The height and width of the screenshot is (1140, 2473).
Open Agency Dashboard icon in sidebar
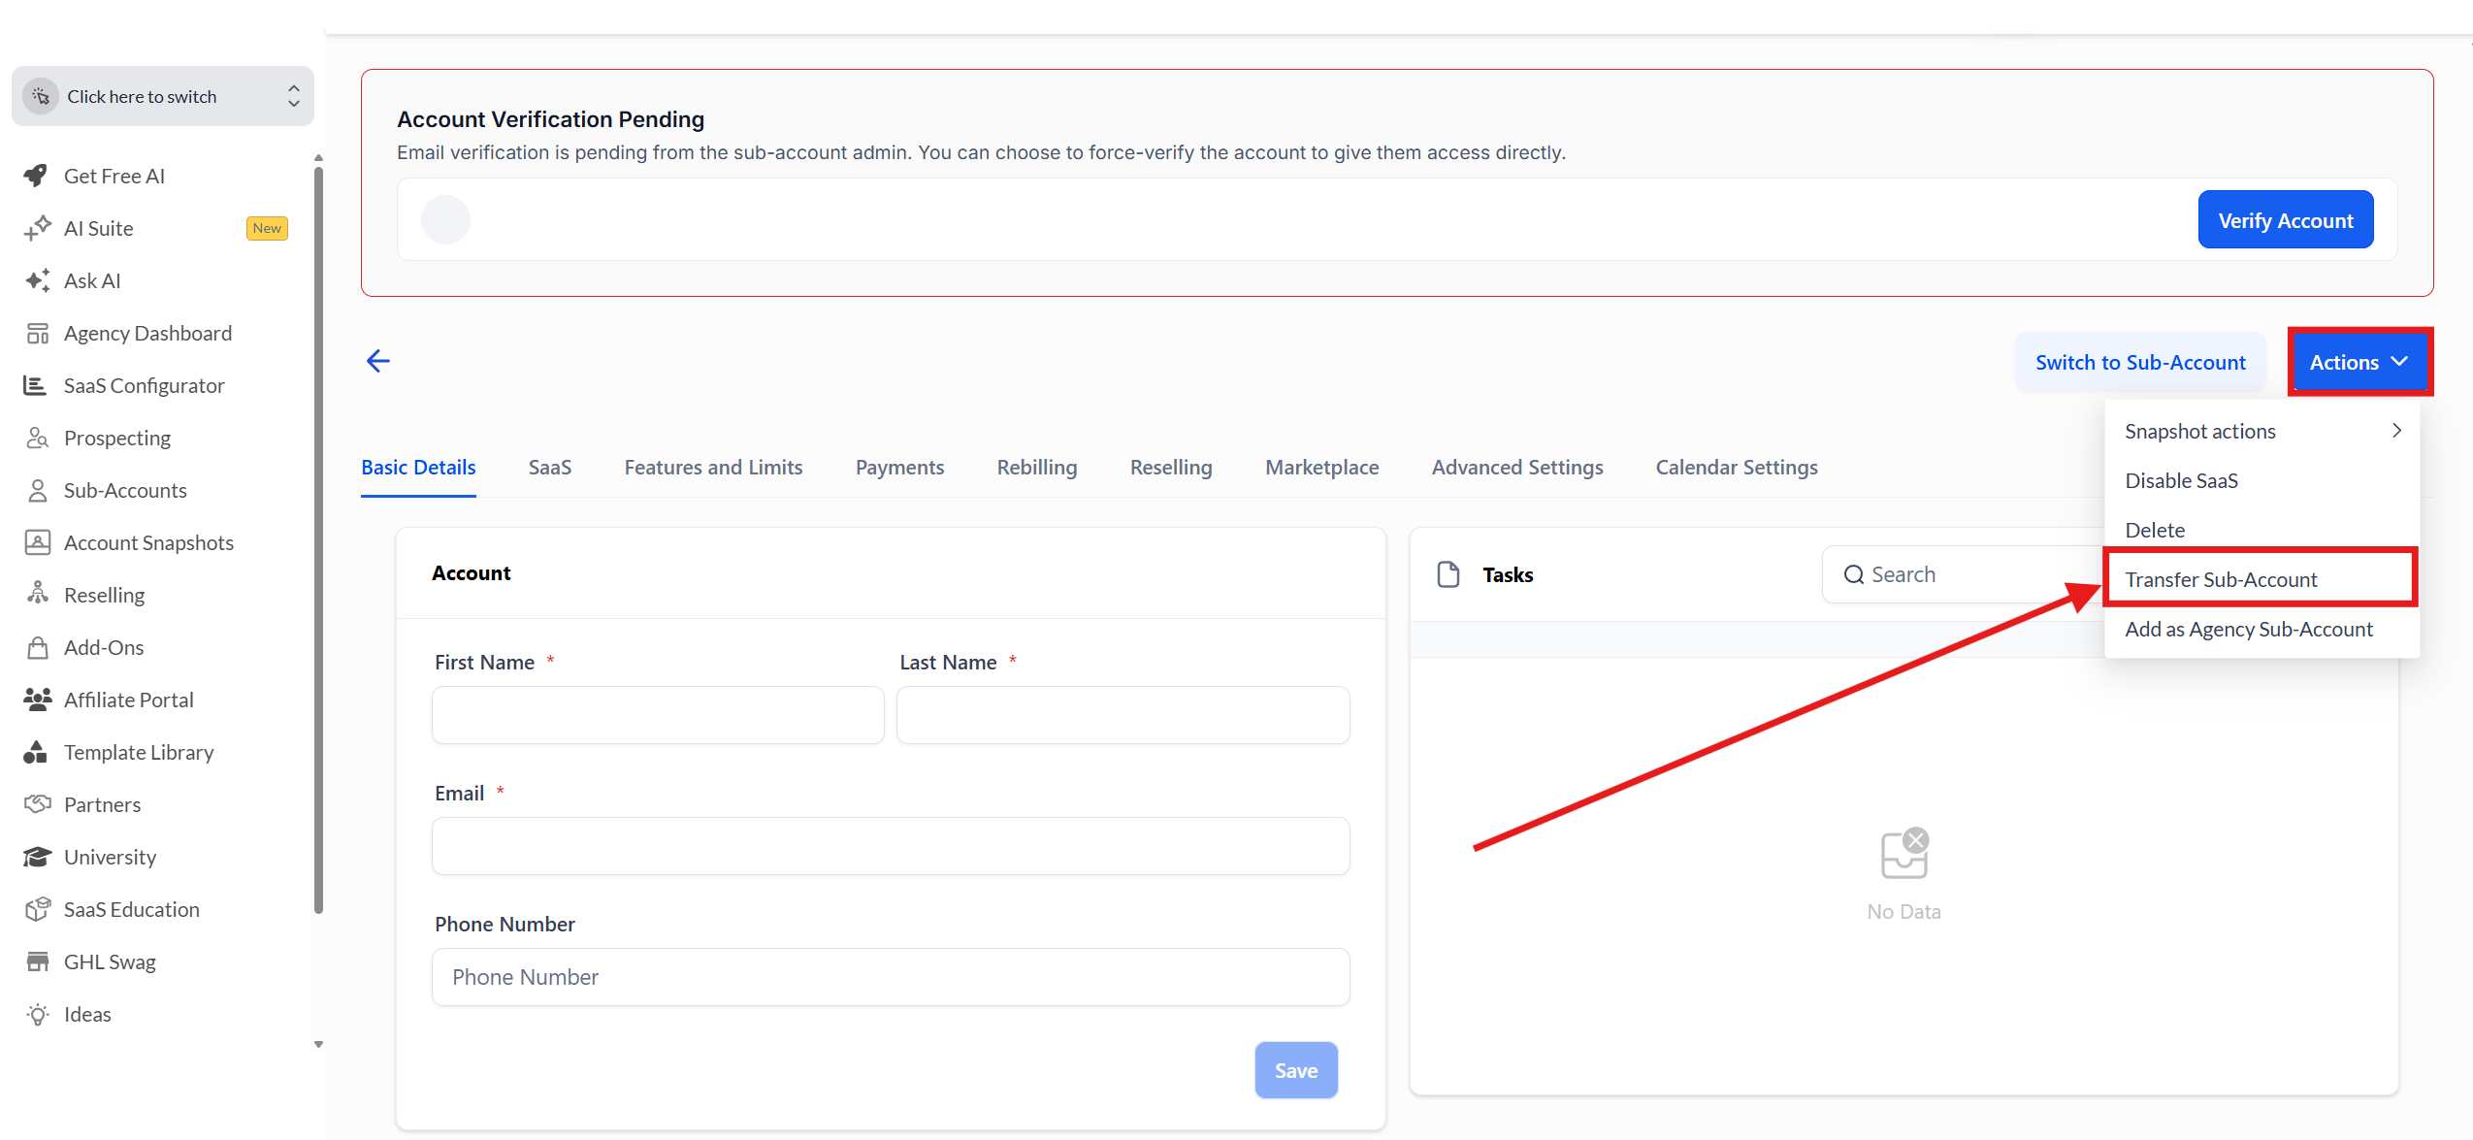(37, 333)
